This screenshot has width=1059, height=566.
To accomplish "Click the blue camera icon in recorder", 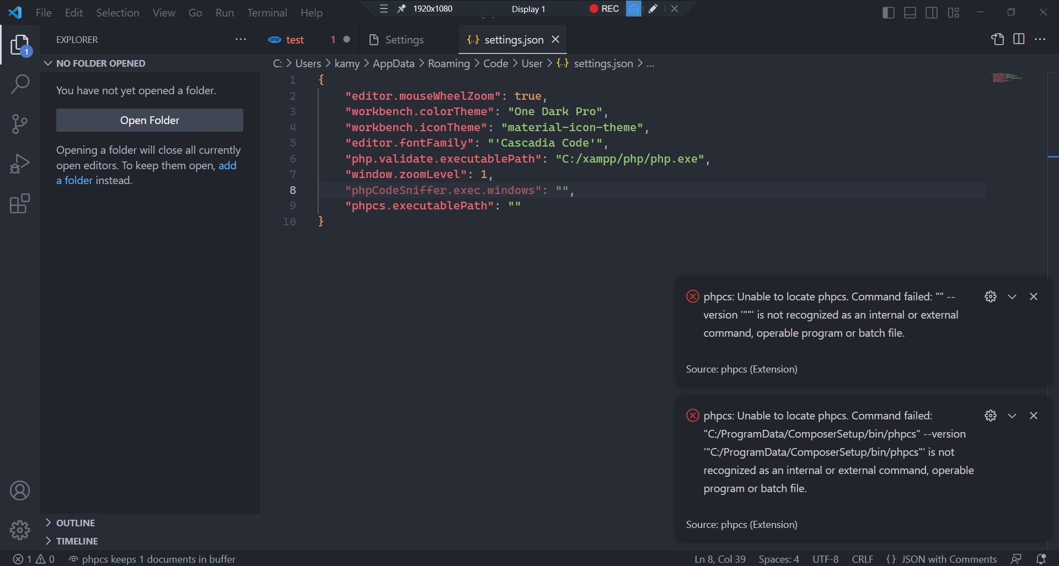I will pyautogui.click(x=634, y=9).
